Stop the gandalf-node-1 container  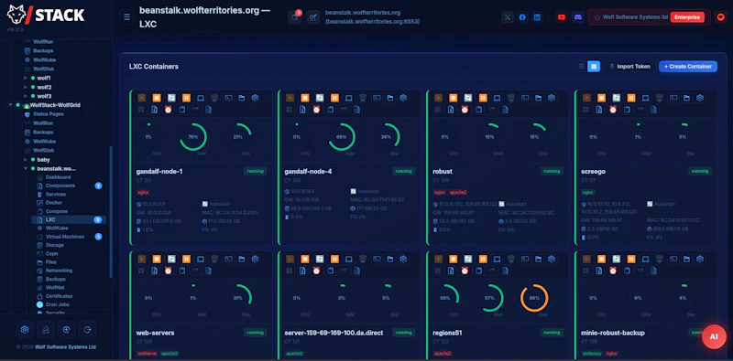[157, 98]
